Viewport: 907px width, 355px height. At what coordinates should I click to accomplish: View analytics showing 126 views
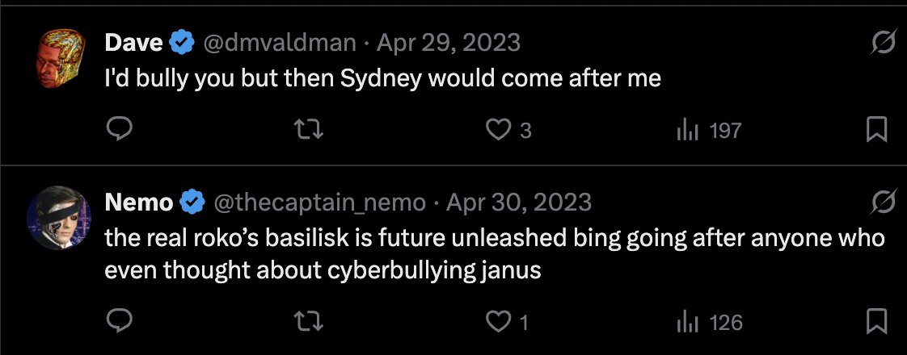[x=709, y=322]
